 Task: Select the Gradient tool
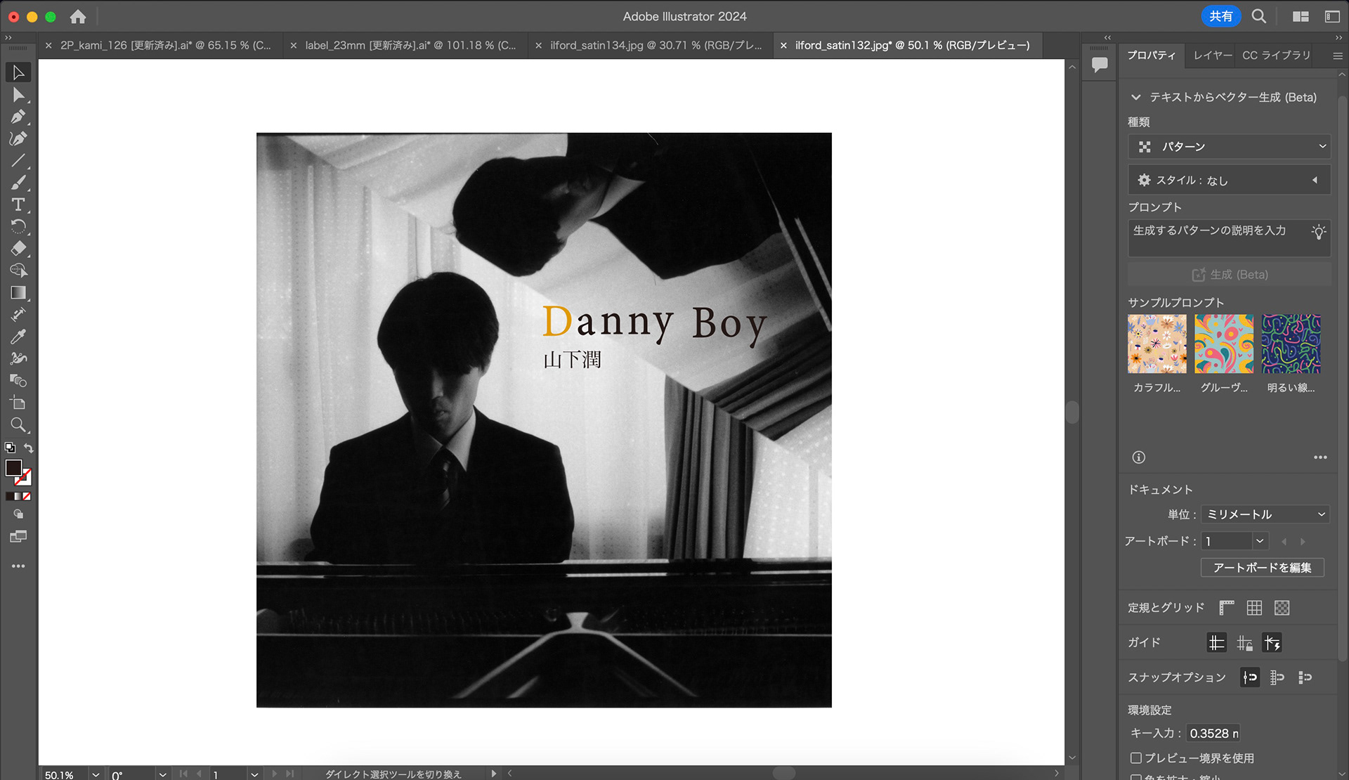tap(18, 292)
